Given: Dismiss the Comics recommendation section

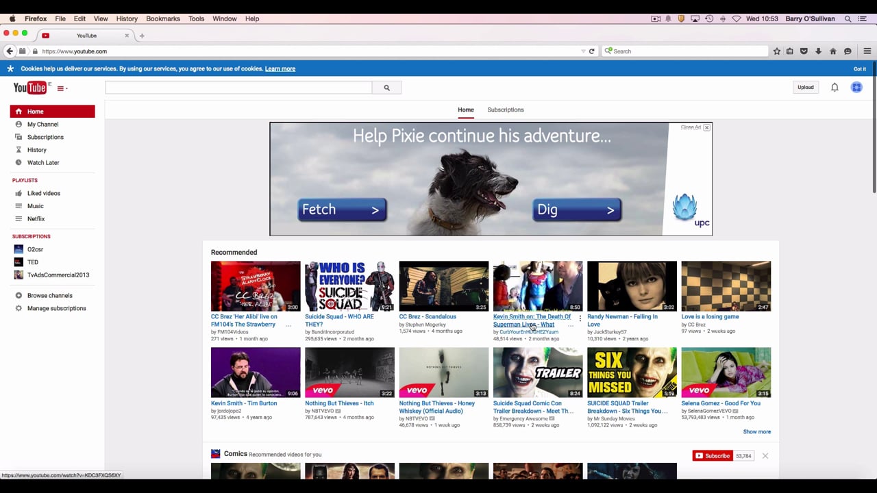Looking at the screenshot, I should (x=765, y=456).
